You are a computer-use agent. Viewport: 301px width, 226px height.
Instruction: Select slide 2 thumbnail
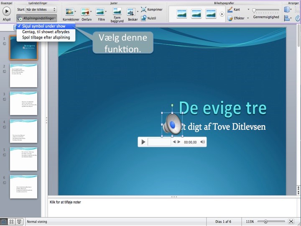[23, 75]
